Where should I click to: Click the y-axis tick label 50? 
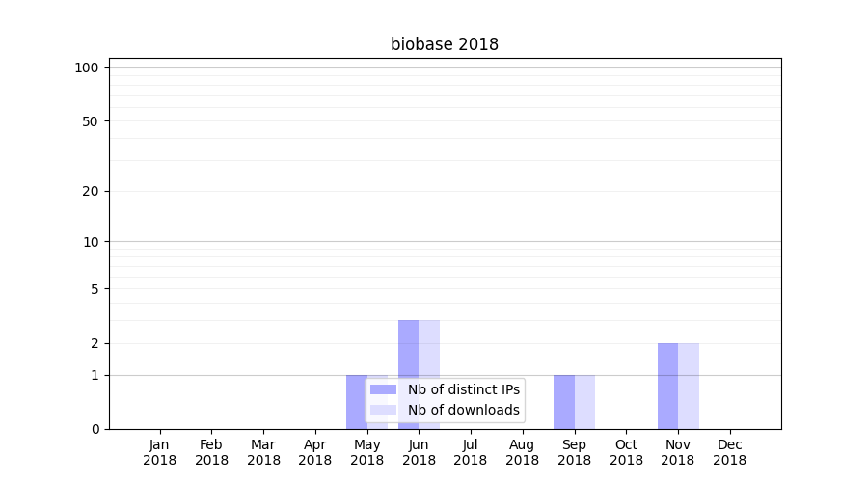pyautogui.click(x=91, y=121)
